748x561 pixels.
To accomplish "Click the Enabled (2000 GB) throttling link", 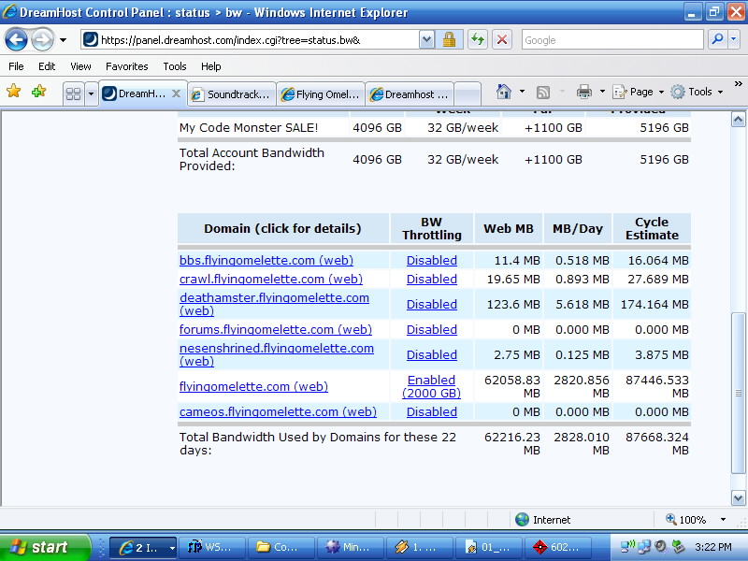I will click(432, 386).
